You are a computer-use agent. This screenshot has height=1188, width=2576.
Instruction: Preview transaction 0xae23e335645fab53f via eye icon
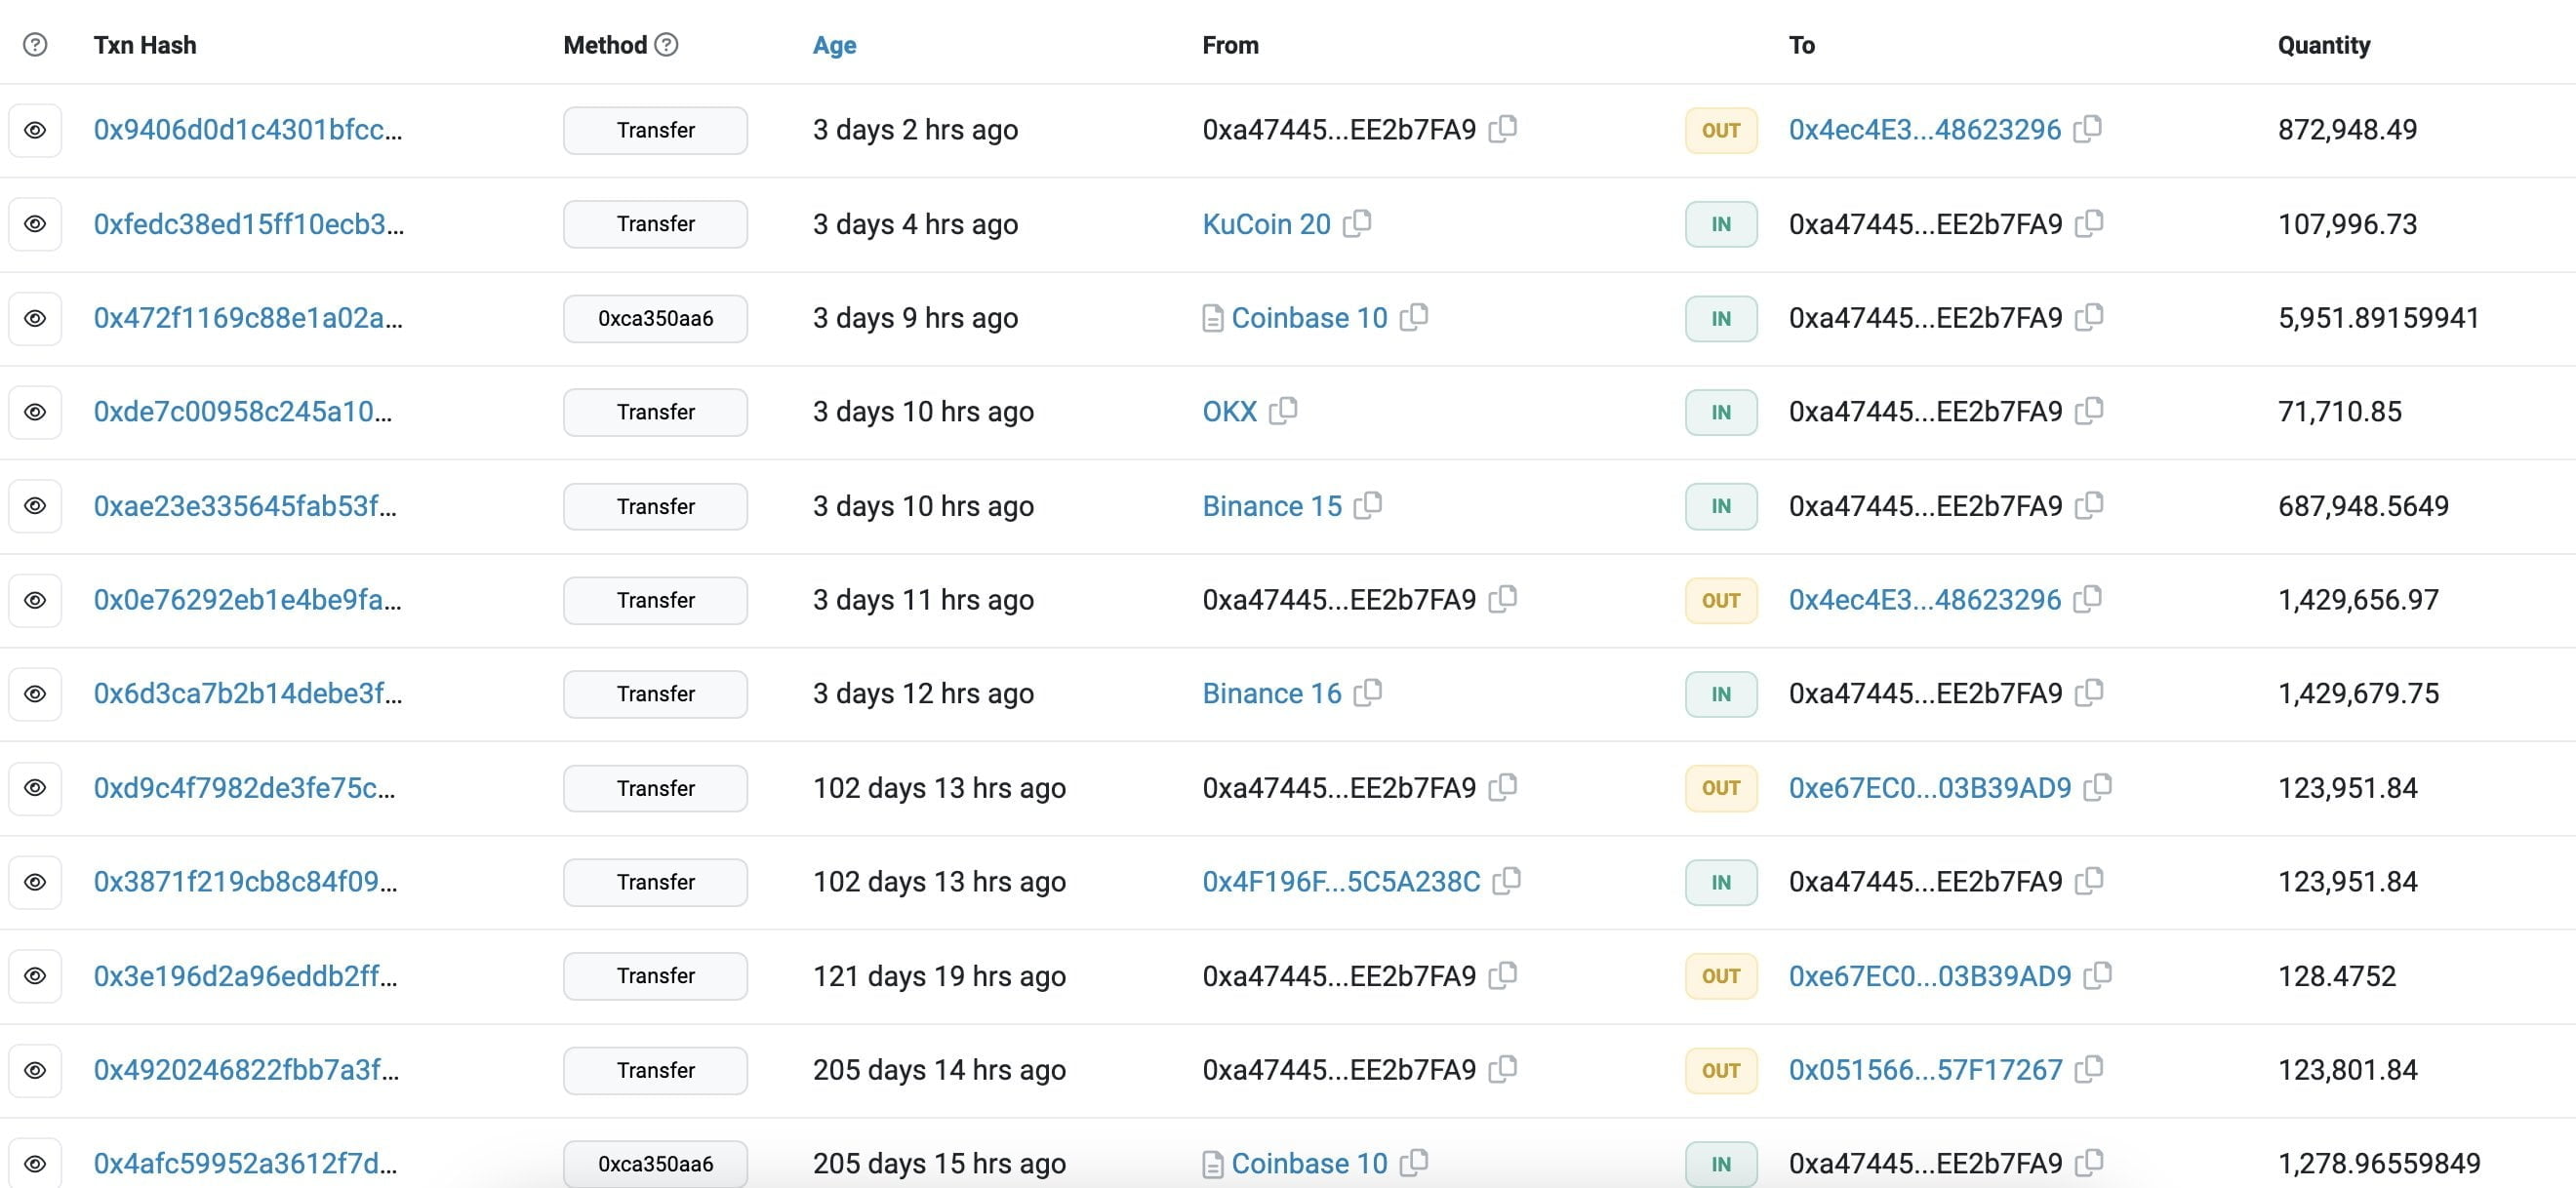(35, 506)
